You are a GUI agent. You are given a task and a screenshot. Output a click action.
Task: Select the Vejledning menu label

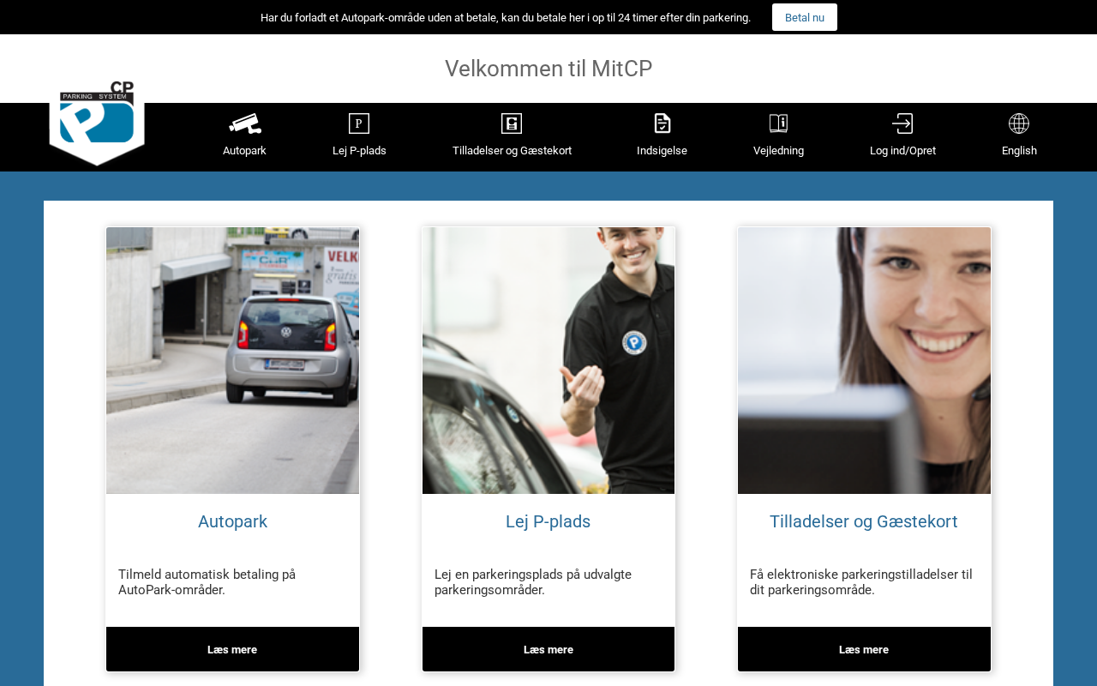coord(778,151)
